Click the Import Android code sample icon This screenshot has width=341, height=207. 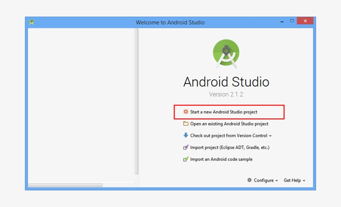185,159
